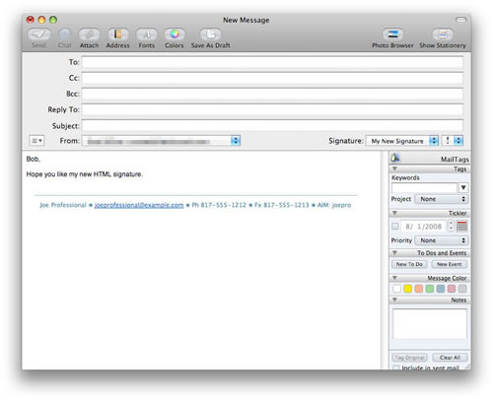Viewport: 493px width, 400px height.
Task: Click the Chat toolbar icon
Action: [65, 34]
